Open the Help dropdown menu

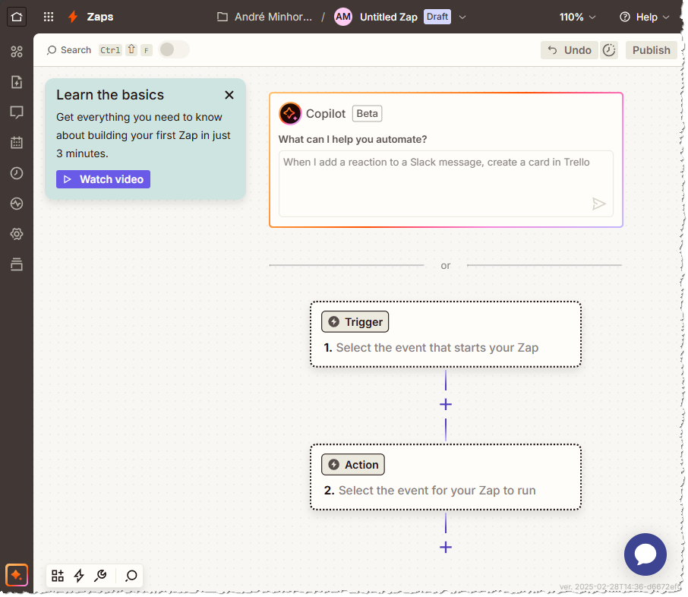point(645,17)
